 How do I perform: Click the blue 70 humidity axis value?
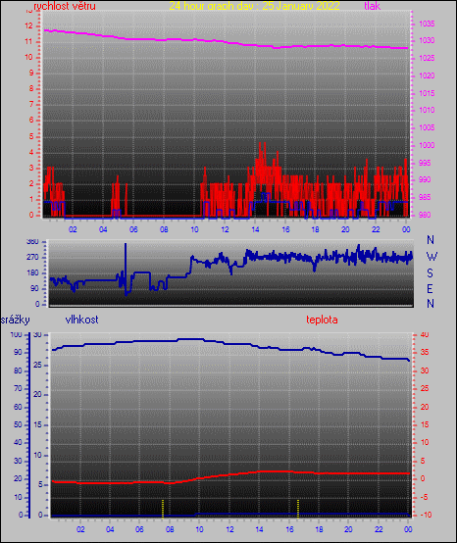point(18,388)
